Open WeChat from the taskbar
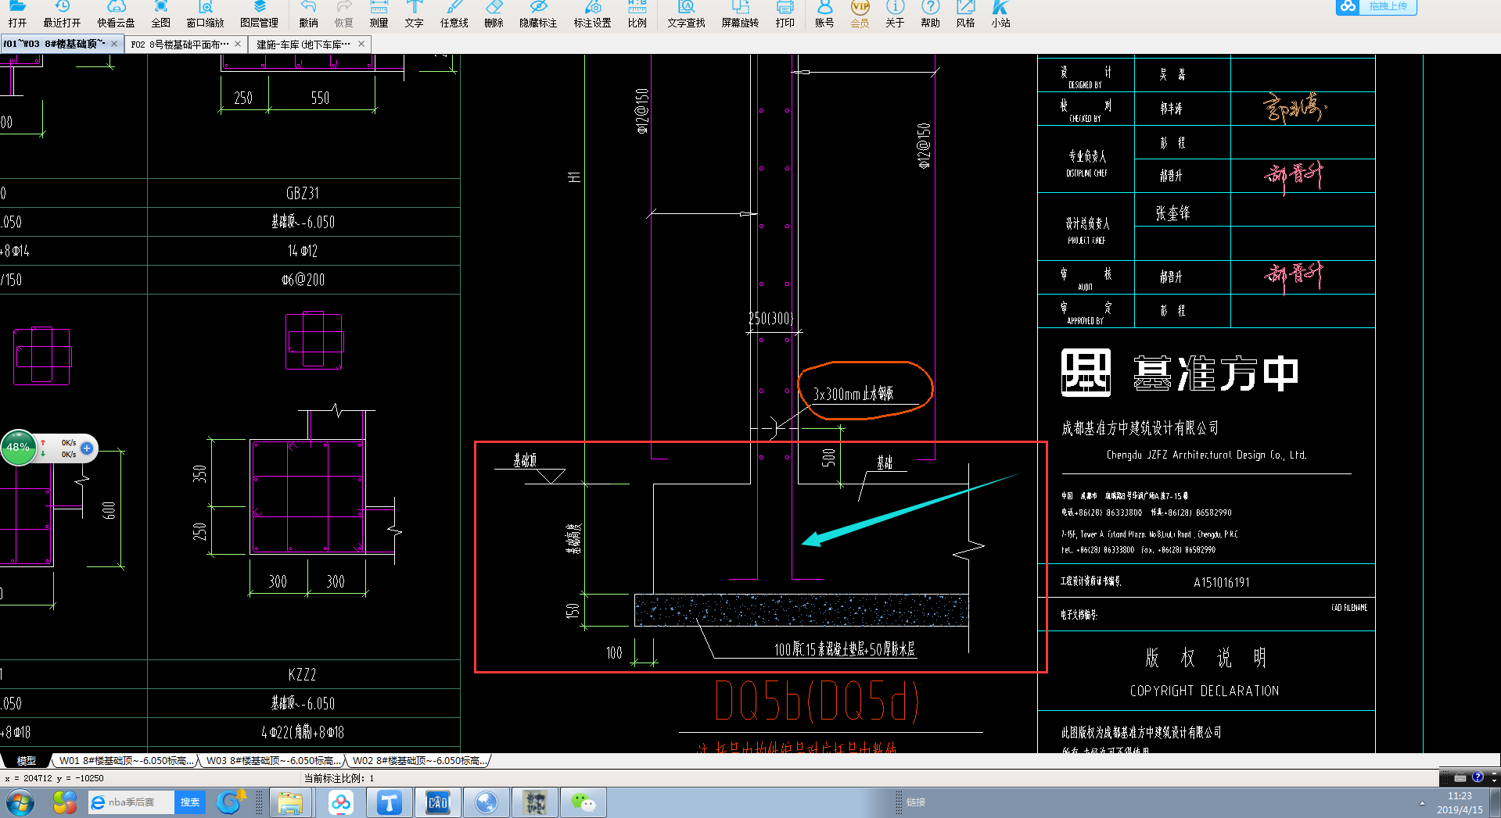Viewport: 1501px width, 818px height. pos(583,802)
